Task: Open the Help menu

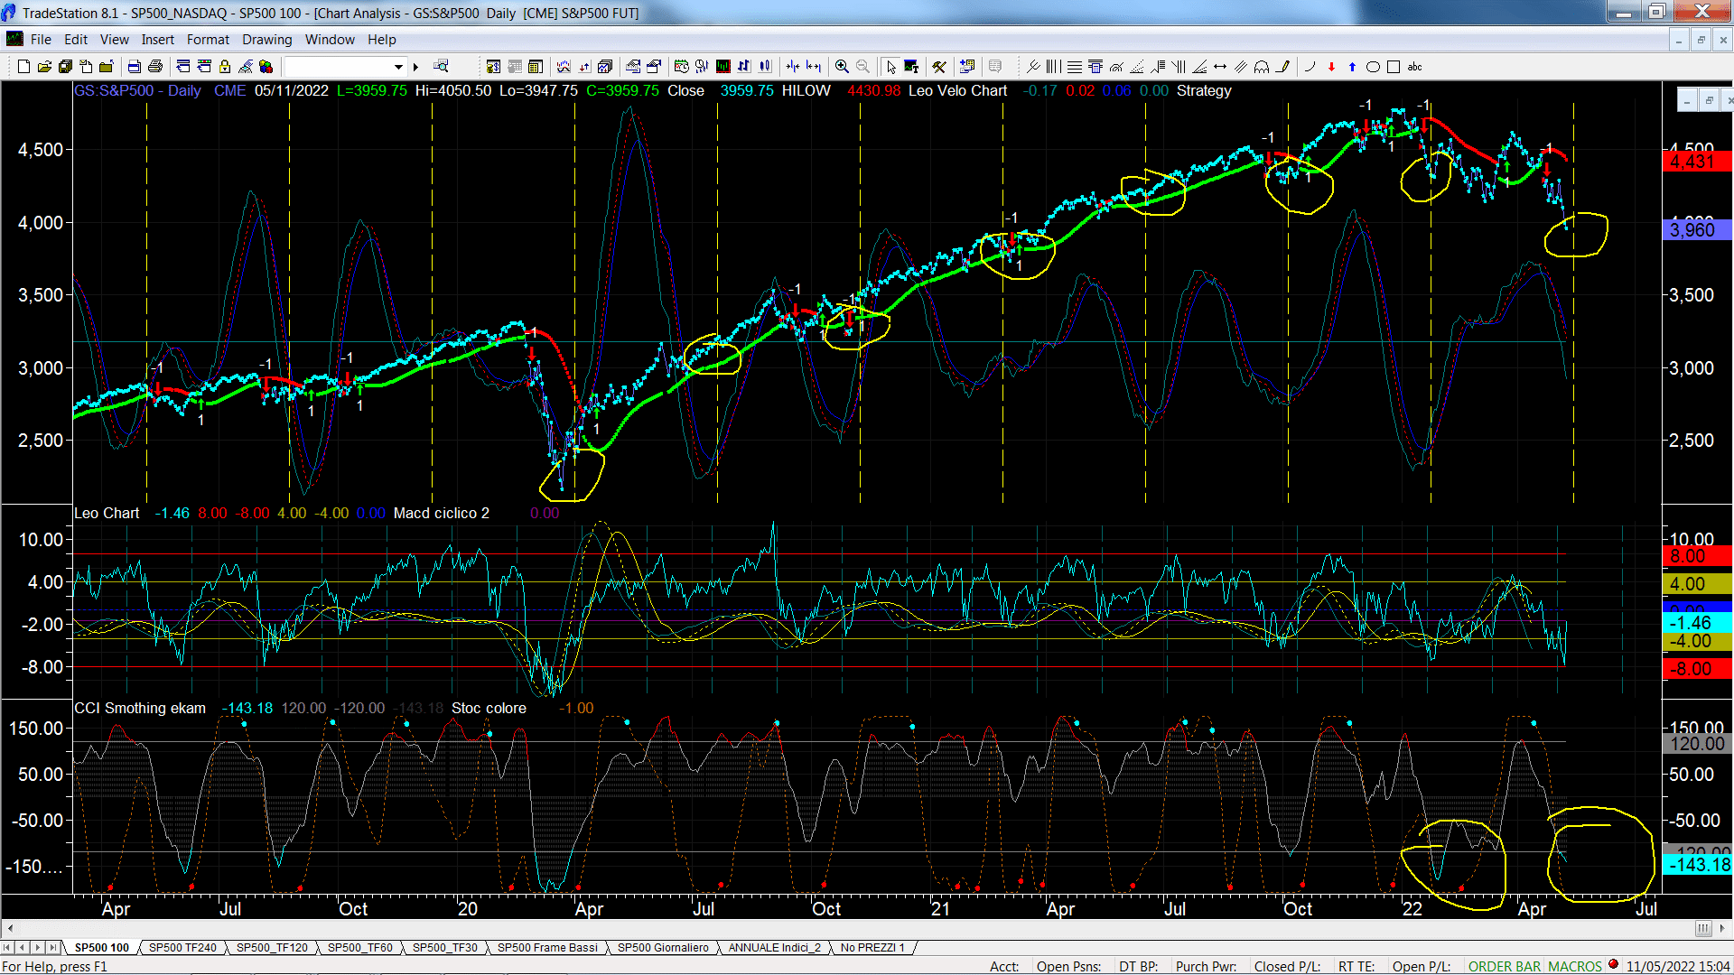Action: click(382, 40)
